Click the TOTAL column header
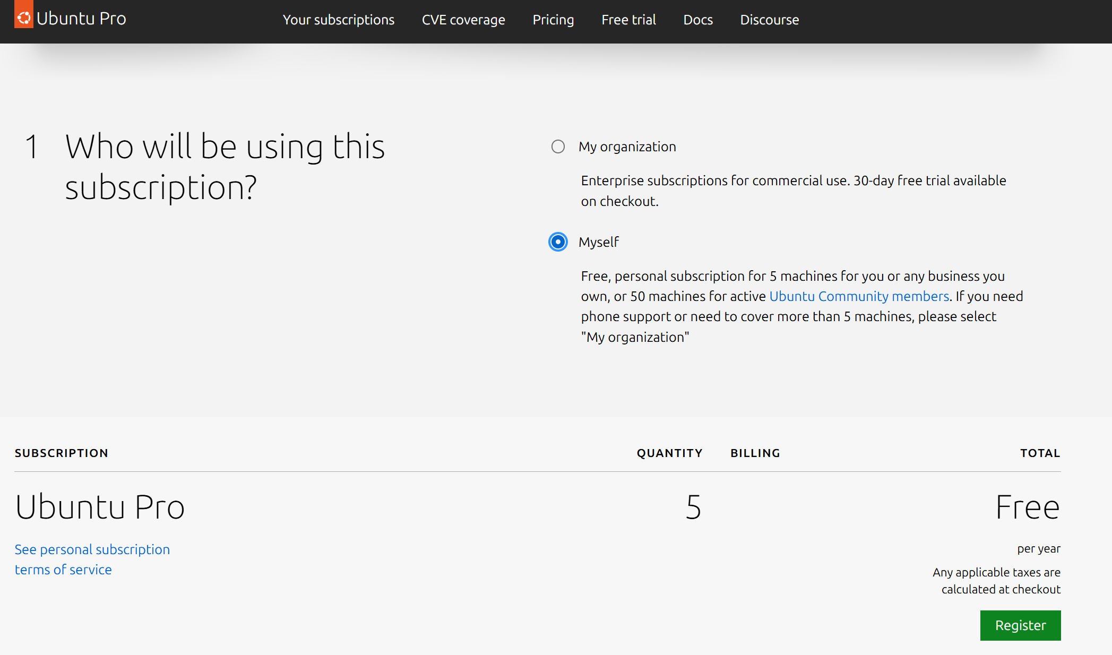This screenshot has width=1112, height=655. 1040,453
